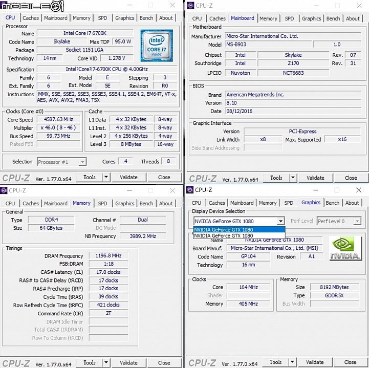Click CPU-Z app icon in Mainboard window title

[x=190, y=6]
